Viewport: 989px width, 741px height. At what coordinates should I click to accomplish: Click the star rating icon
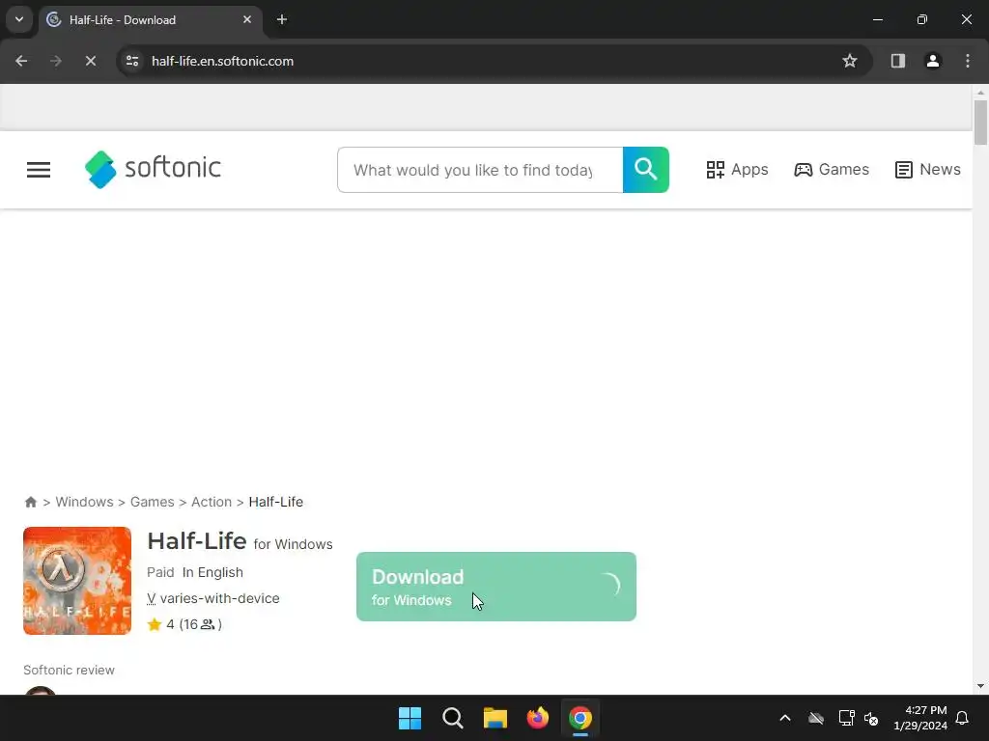pos(154,624)
